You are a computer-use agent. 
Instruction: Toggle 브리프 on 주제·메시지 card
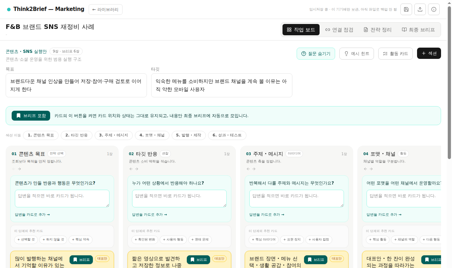[316, 260]
